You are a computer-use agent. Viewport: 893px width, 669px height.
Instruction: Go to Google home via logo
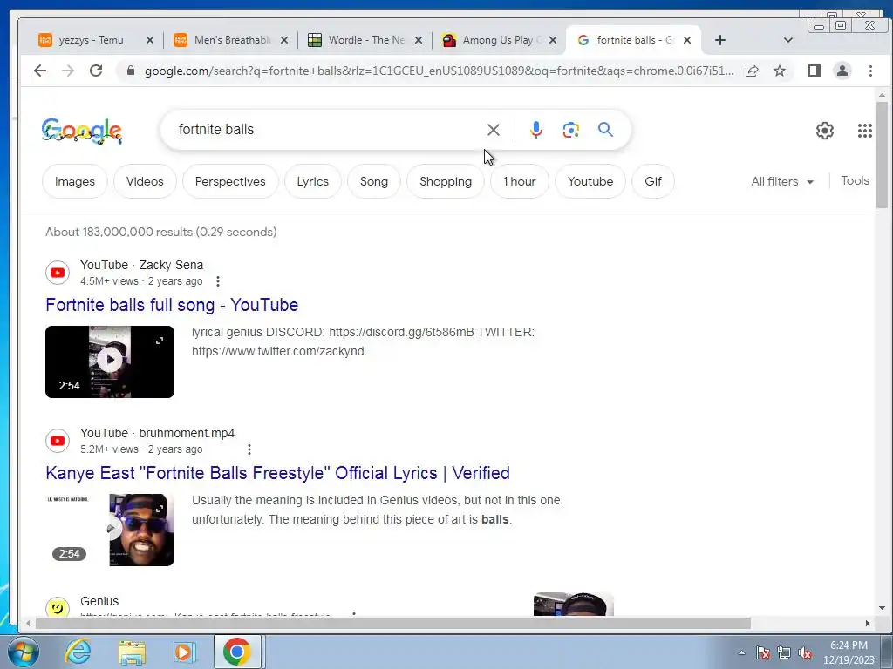click(x=81, y=131)
